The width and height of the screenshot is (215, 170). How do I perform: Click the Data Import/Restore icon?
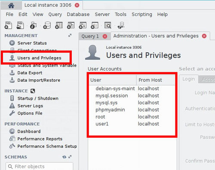tap(12, 80)
